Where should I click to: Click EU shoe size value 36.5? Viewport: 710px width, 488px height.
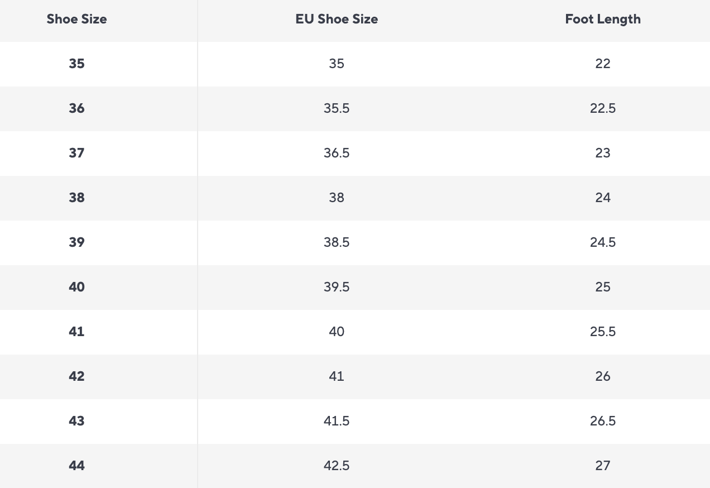[x=337, y=153]
